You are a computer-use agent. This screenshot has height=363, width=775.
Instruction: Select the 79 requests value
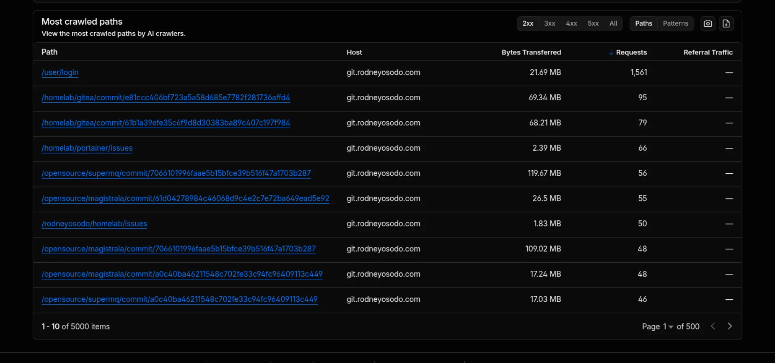643,123
